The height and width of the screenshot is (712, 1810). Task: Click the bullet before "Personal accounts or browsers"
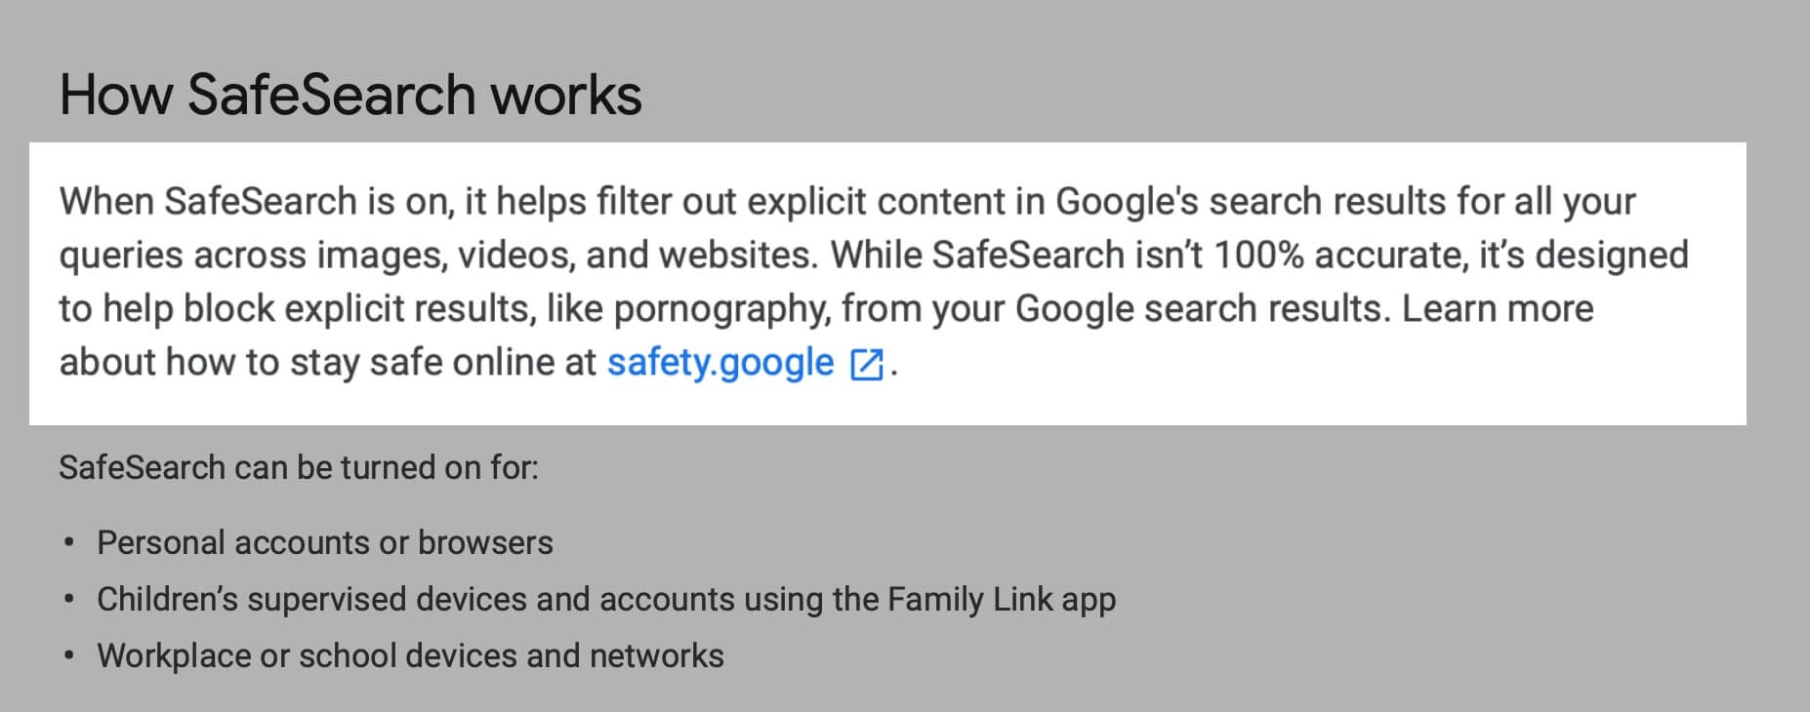[x=68, y=543]
